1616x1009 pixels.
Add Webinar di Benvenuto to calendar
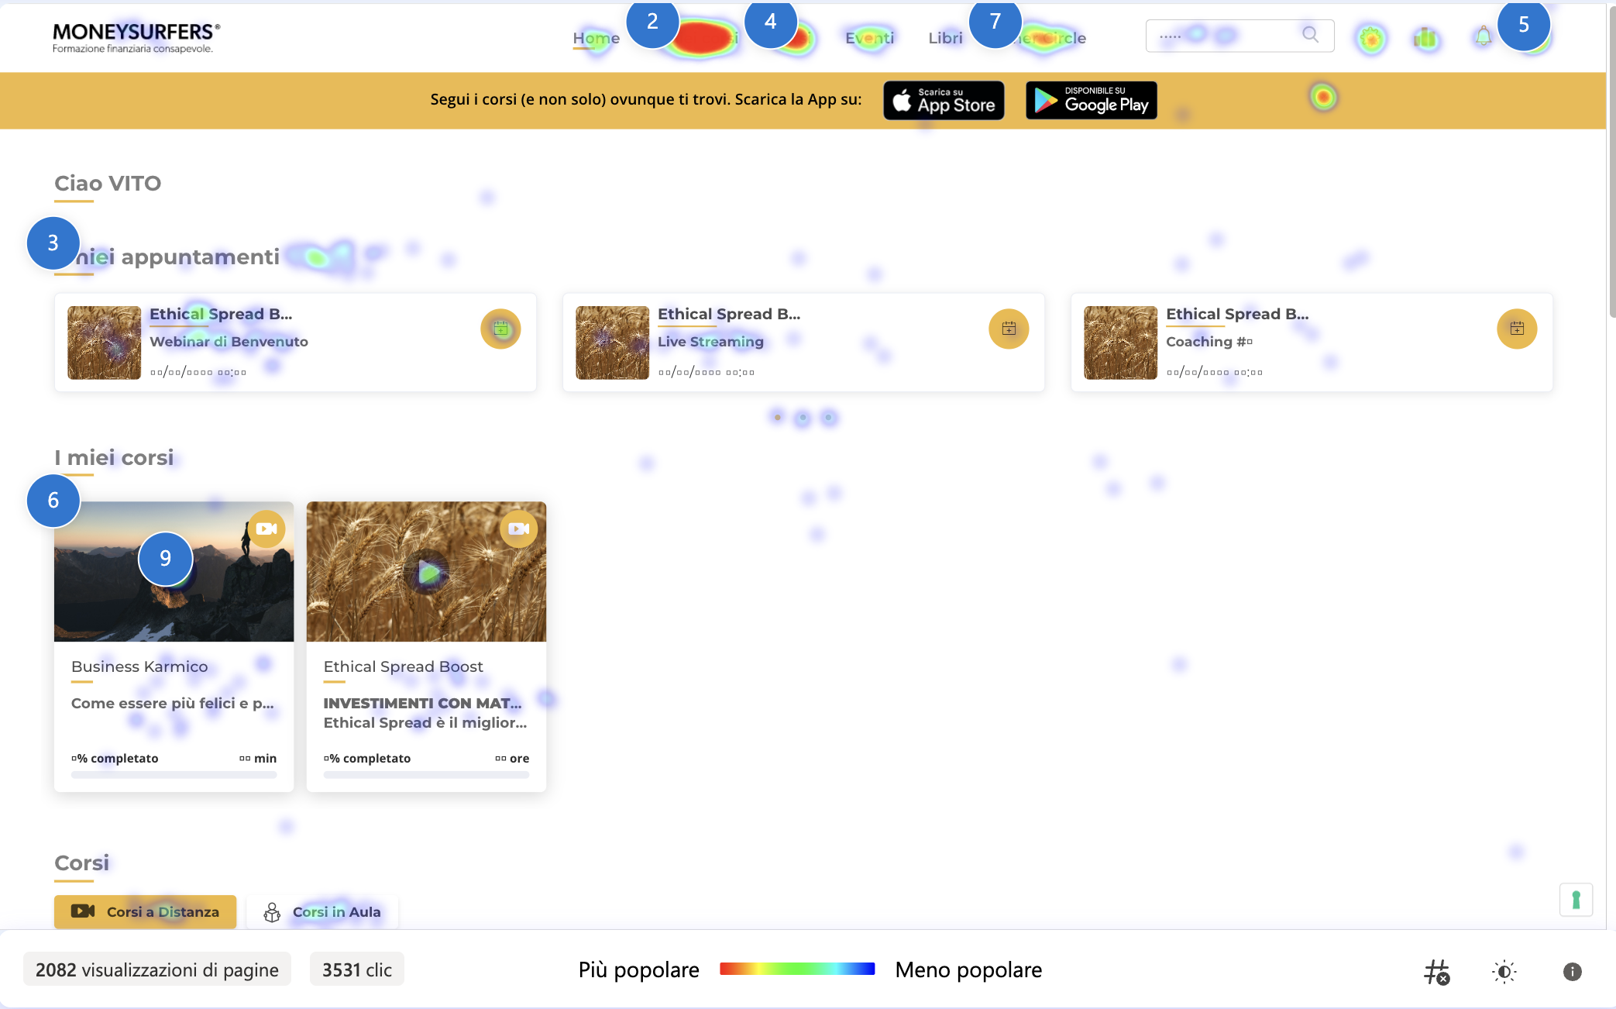pos(500,329)
